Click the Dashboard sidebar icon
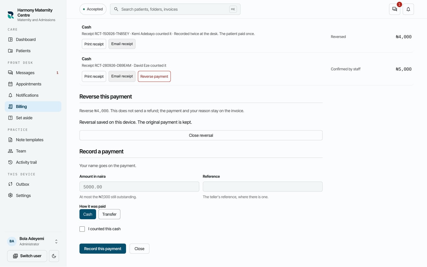The height and width of the screenshot is (267, 427). [x=10, y=39]
